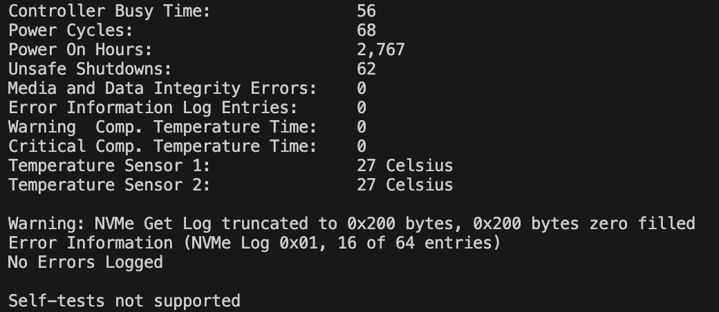Click the Controller Busy Time value 56
The height and width of the screenshot is (312, 719).
point(366,11)
